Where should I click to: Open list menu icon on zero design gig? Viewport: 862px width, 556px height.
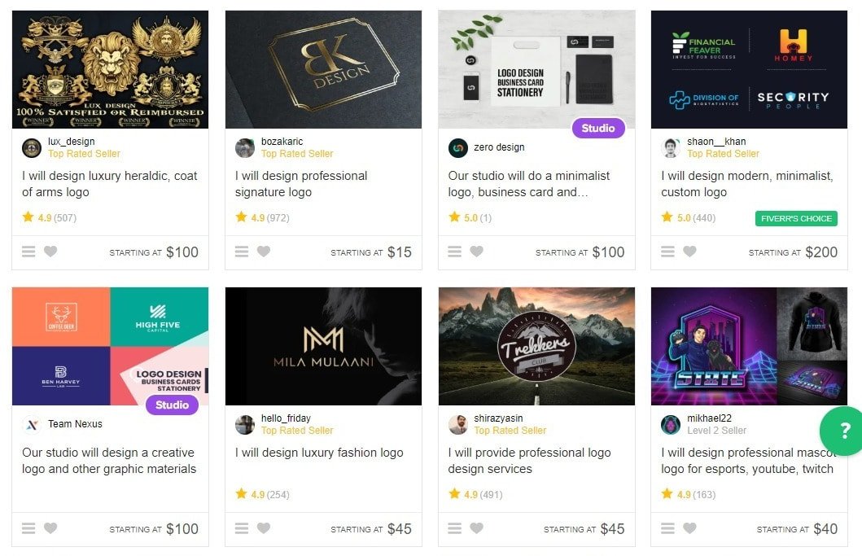tap(455, 252)
